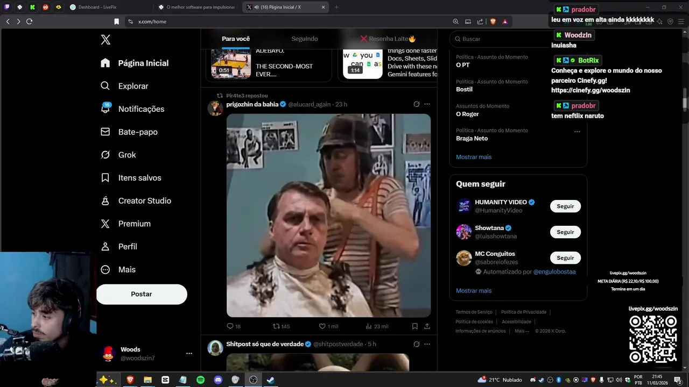Share the prigozhin da bahia post

pos(427,326)
